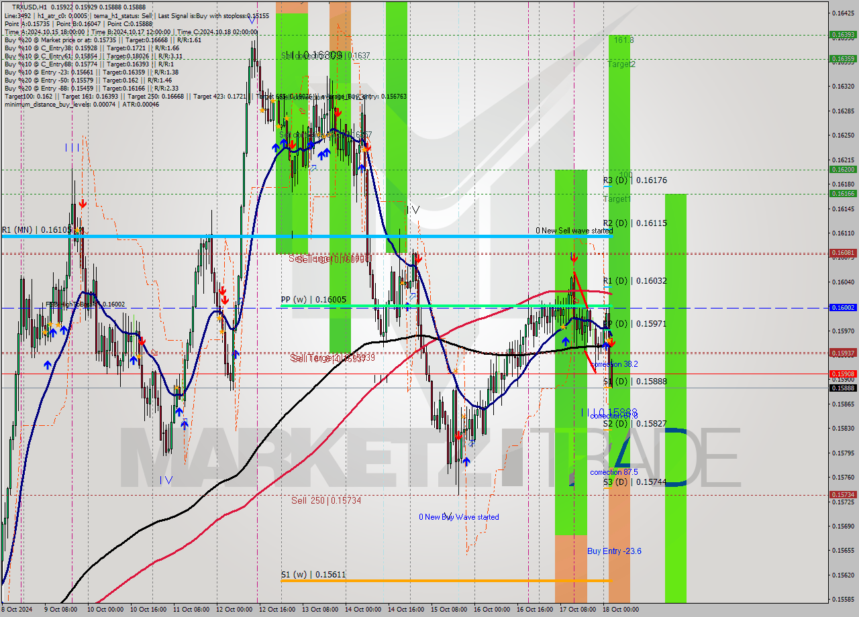859x617 pixels.
Task: Select the 'Target2' label
Action: (621, 64)
